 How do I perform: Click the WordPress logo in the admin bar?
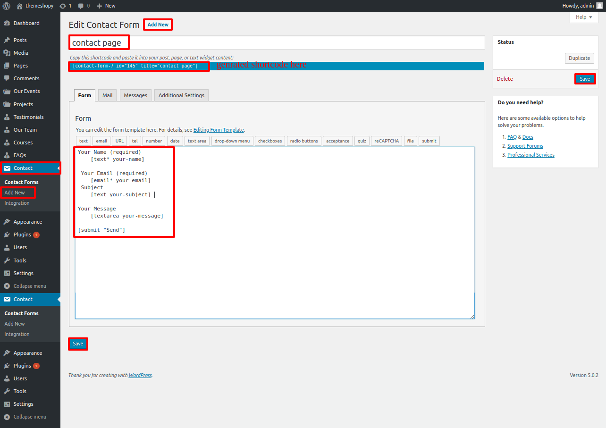(7, 6)
